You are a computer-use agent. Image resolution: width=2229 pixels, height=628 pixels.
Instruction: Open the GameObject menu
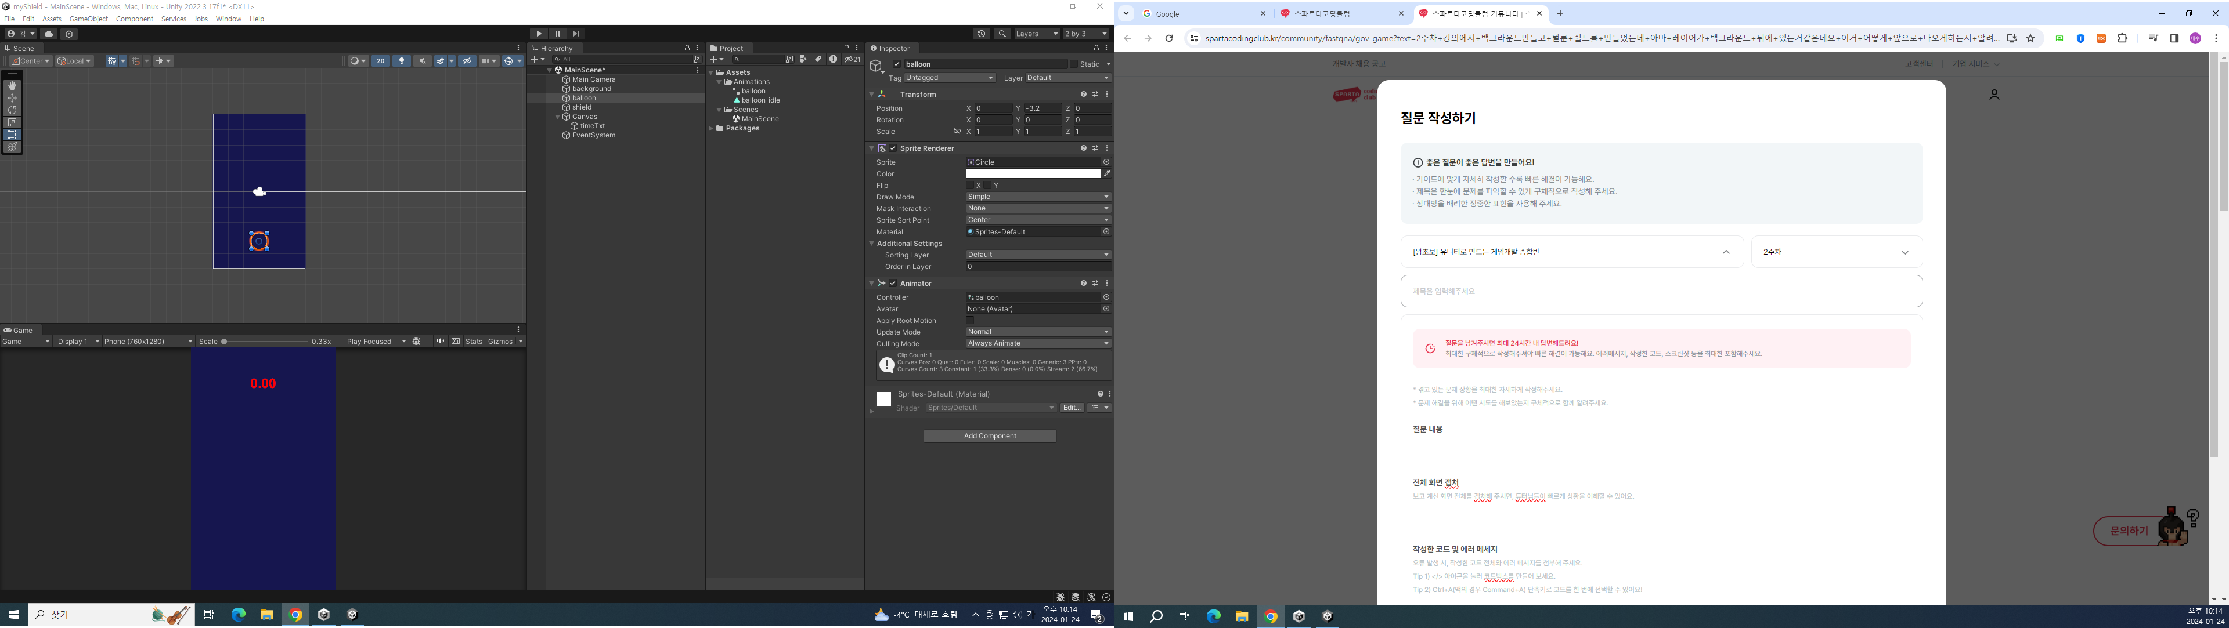[88, 18]
